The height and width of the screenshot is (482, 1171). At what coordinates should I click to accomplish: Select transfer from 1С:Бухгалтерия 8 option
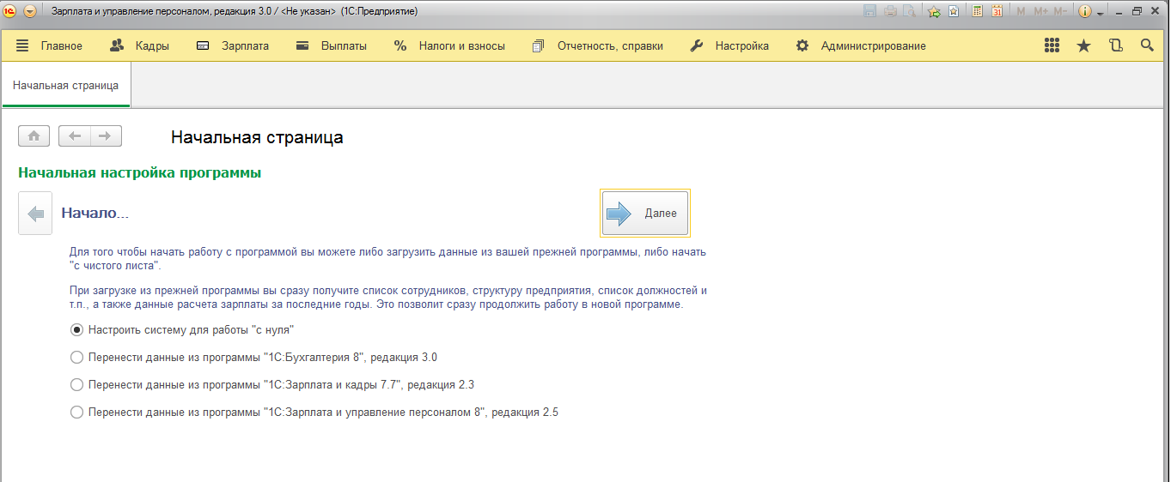(254, 358)
